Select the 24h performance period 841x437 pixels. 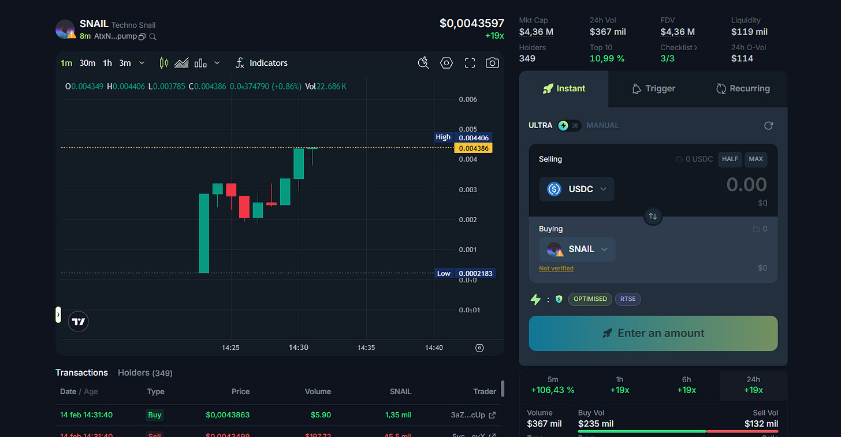(x=753, y=385)
